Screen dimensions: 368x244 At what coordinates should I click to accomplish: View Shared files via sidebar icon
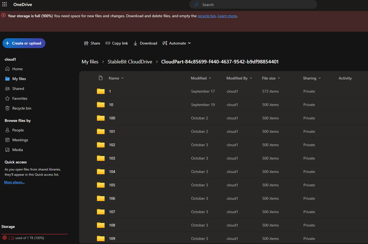pos(17,88)
